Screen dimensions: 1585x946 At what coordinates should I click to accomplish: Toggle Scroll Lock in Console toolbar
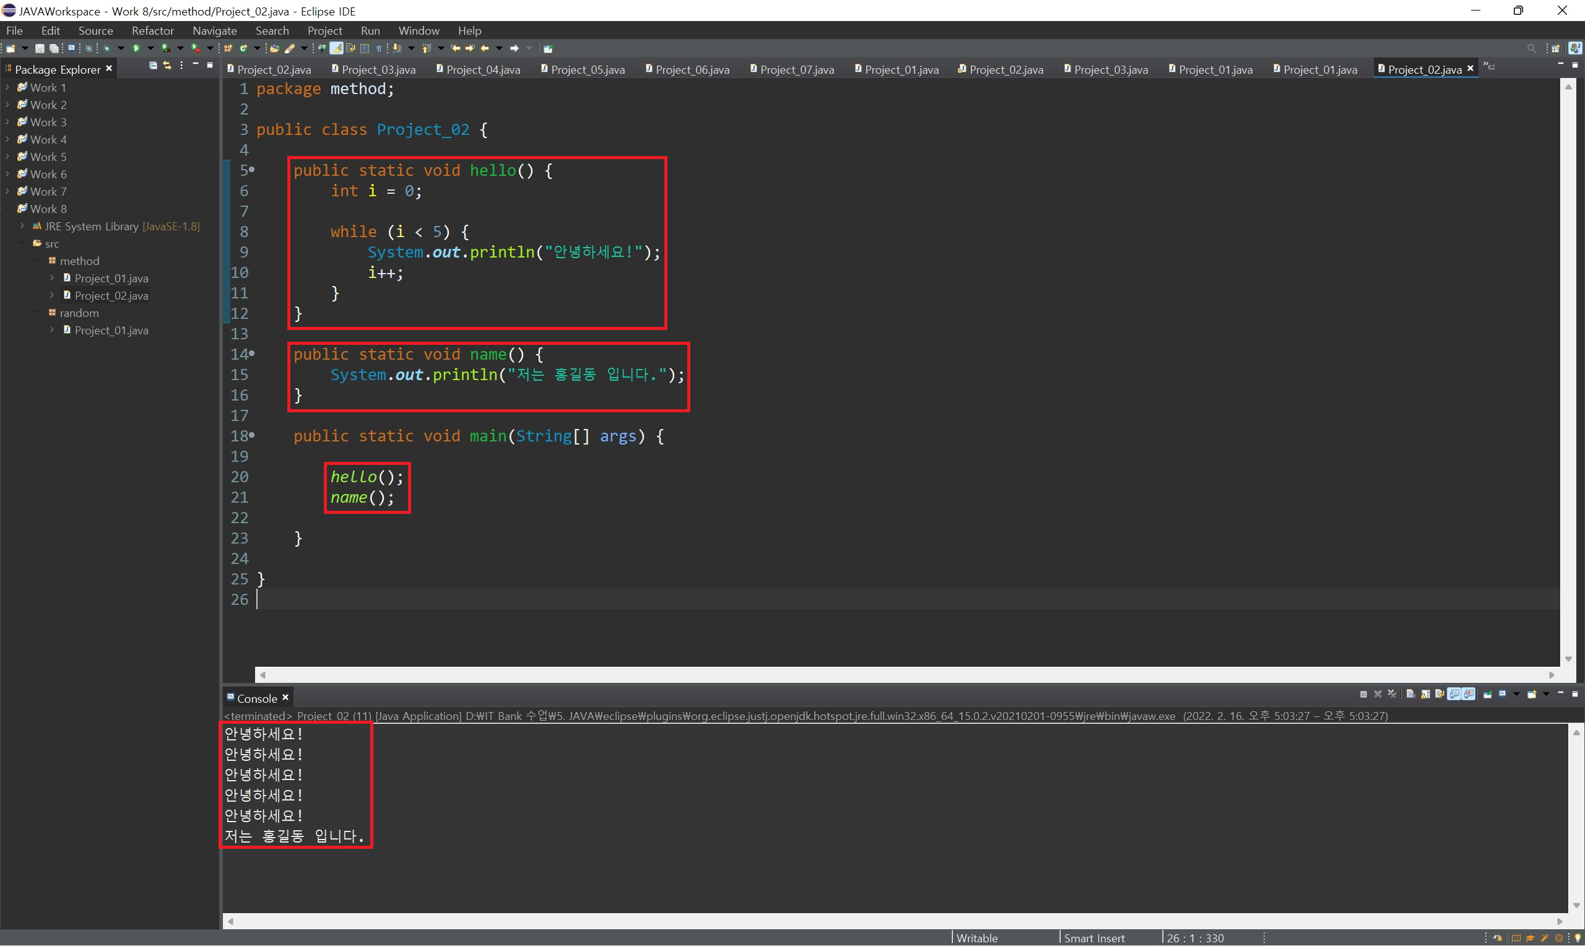pos(1425,694)
